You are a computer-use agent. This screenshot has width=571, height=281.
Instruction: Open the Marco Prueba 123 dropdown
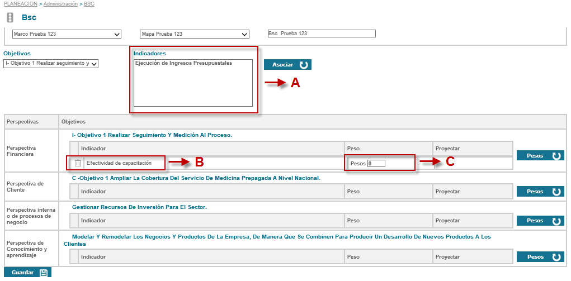point(67,34)
